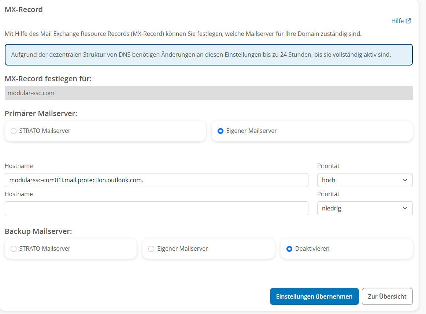Click the Hostname field containing modularssc-com01i.mail.protection.outlook.com
The width and height of the screenshot is (426, 314).
[156, 180]
